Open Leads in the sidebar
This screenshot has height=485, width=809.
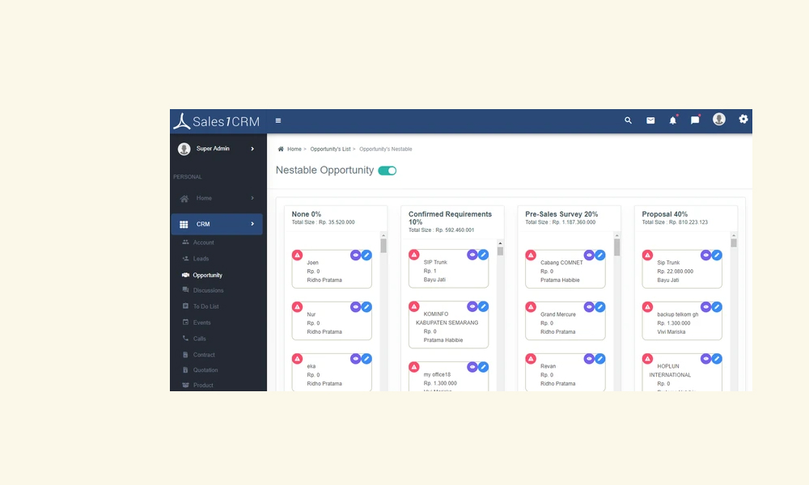point(201,259)
